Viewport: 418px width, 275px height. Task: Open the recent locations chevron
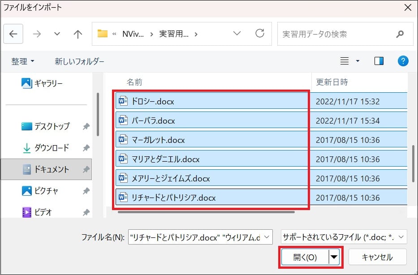click(57, 34)
